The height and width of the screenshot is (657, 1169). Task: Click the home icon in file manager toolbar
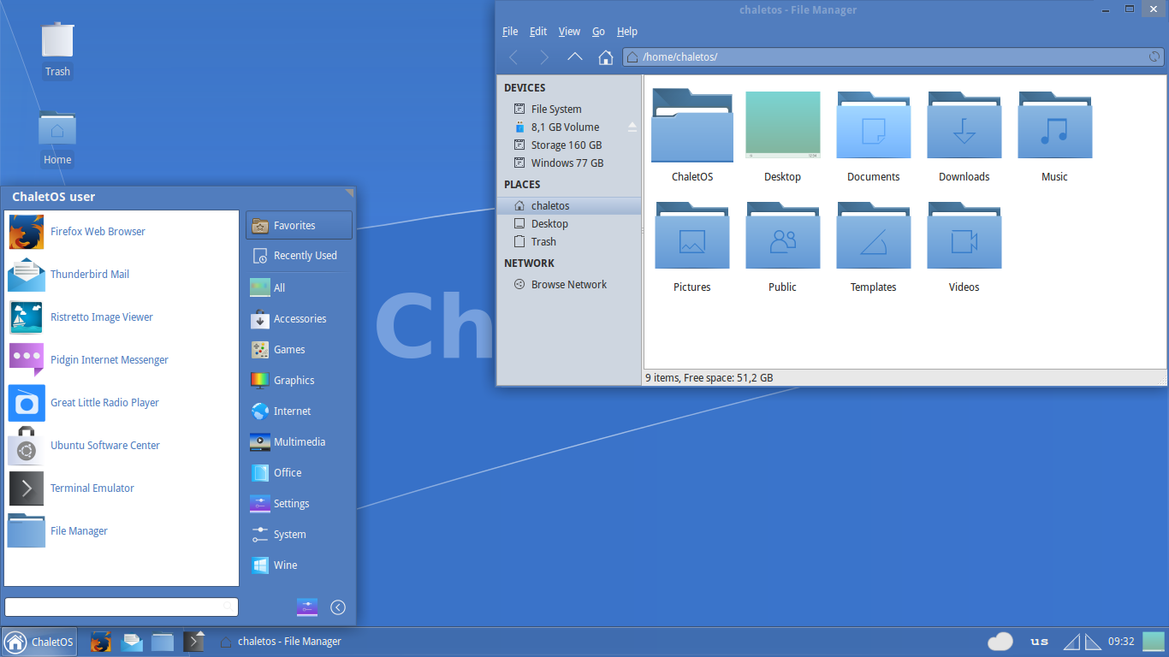click(605, 57)
